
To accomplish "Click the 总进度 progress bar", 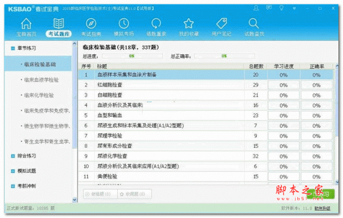I will click(x=132, y=56).
